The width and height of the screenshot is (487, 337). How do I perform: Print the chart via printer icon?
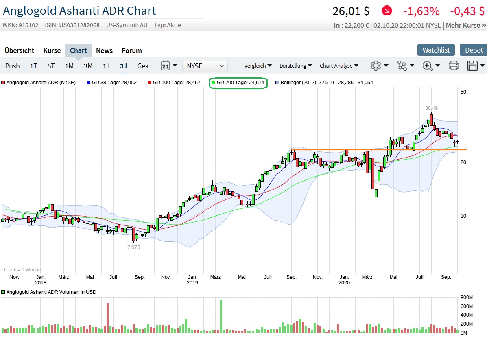coord(453,66)
